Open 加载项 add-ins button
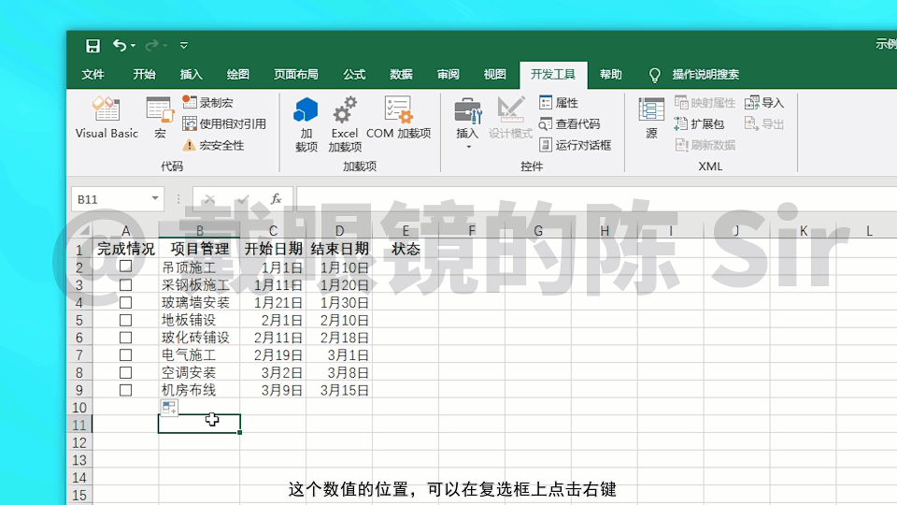The image size is (897, 505). [306, 124]
